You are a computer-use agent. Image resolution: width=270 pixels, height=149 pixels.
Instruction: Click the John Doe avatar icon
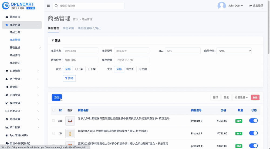222,6
